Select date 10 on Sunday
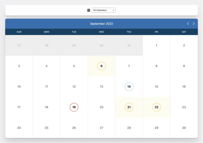The width and height of the screenshot is (203, 143). (x=19, y=87)
